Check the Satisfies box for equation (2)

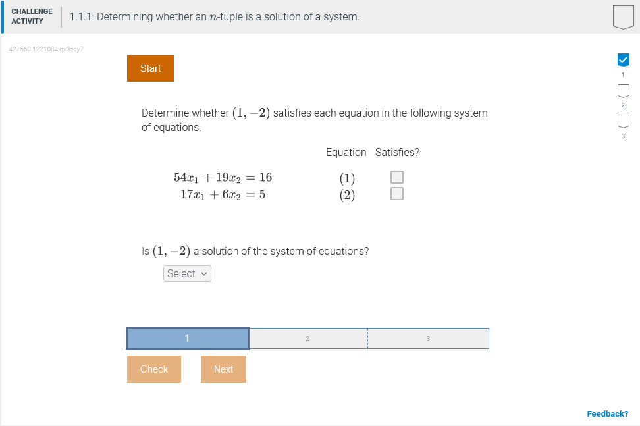(x=397, y=194)
